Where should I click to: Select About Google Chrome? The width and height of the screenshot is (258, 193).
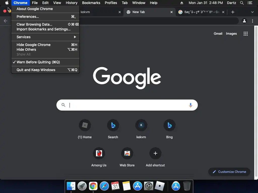tap(45, 9)
